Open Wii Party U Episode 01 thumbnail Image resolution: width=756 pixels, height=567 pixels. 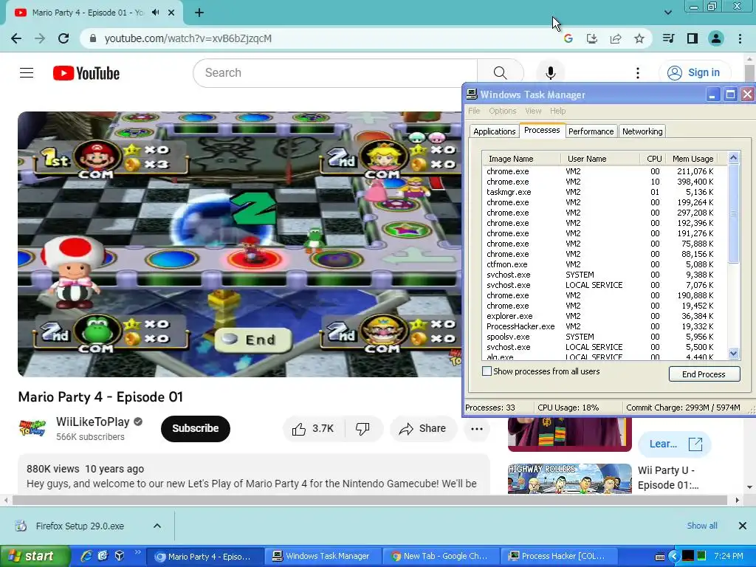point(569,478)
